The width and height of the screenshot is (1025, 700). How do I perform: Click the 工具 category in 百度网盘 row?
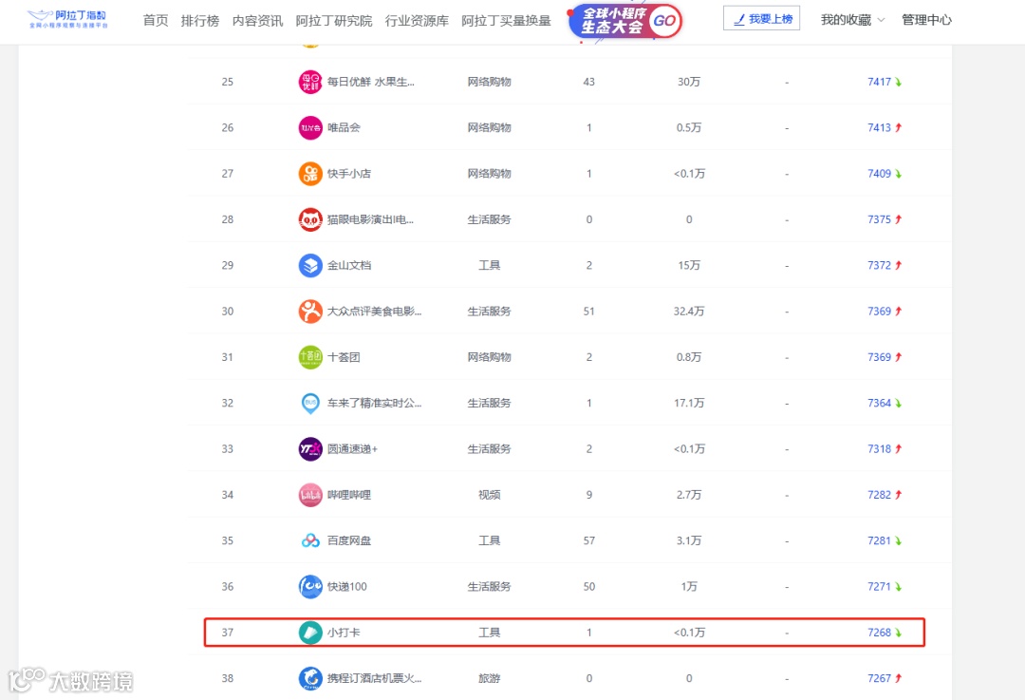coord(489,540)
